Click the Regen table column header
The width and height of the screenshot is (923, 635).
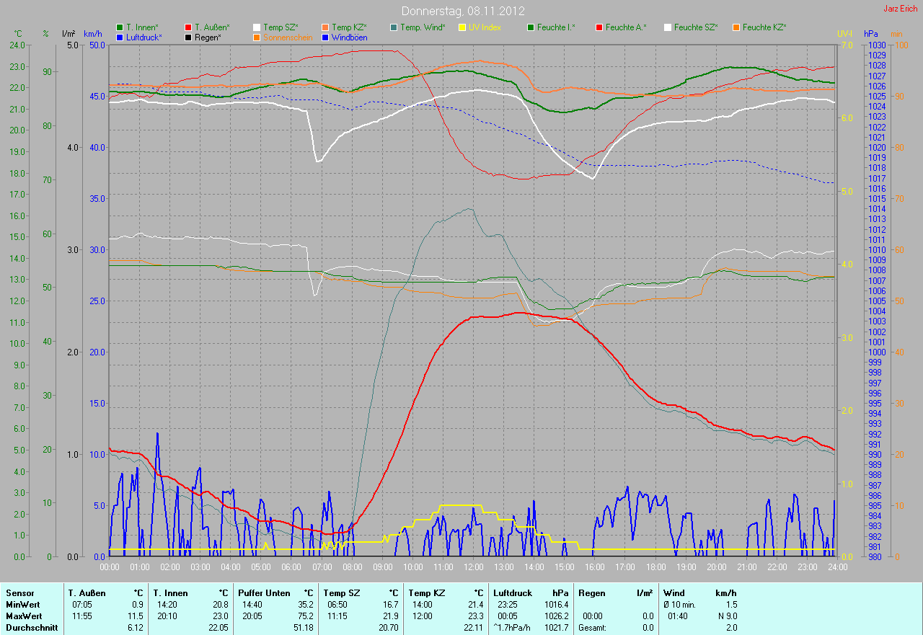click(x=591, y=592)
